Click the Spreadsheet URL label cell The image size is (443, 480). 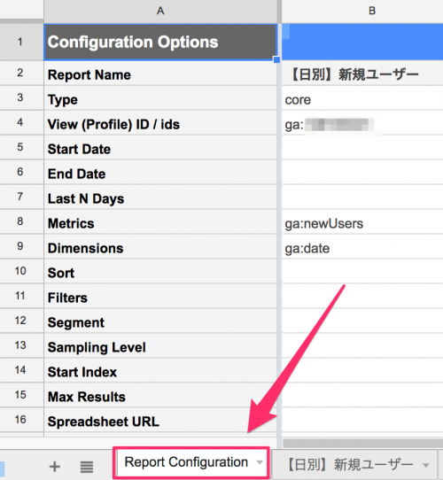click(160, 422)
